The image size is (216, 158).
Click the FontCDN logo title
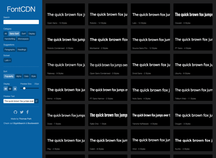click(21, 9)
